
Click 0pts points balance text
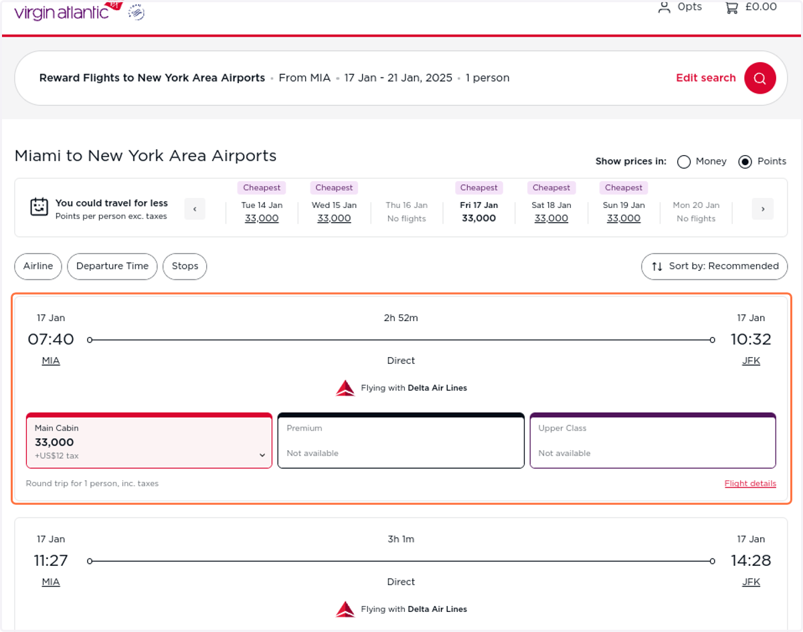pyautogui.click(x=690, y=7)
